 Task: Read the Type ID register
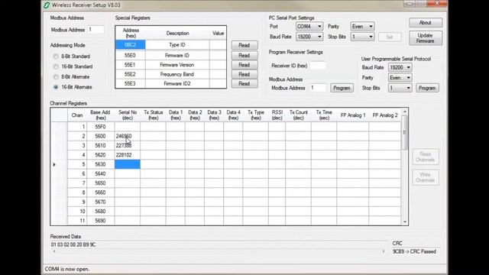pyautogui.click(x=244, y=45)
